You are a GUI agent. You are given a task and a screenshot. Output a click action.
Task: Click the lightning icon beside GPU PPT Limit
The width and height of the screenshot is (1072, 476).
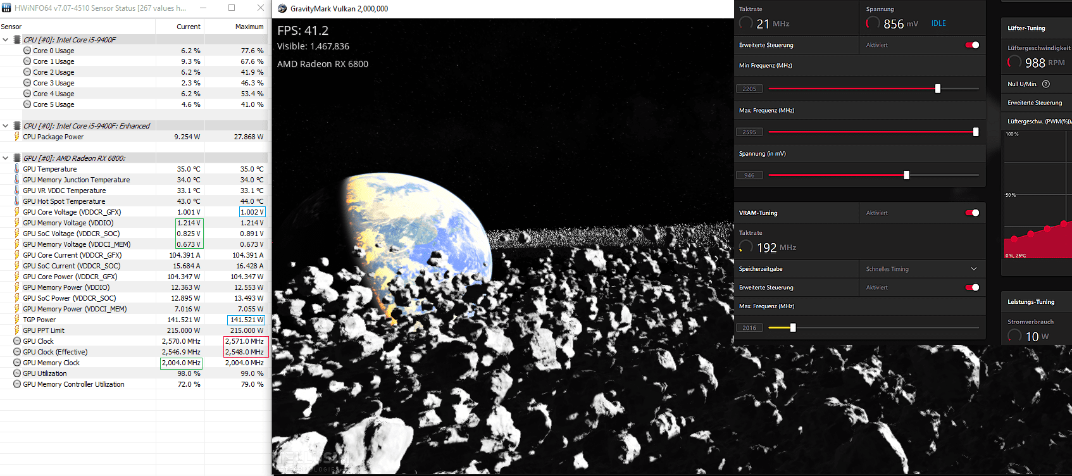(x=17, y=330)
